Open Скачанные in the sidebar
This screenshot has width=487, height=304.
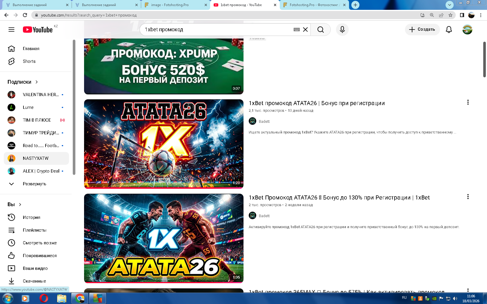tap(37, 281)
